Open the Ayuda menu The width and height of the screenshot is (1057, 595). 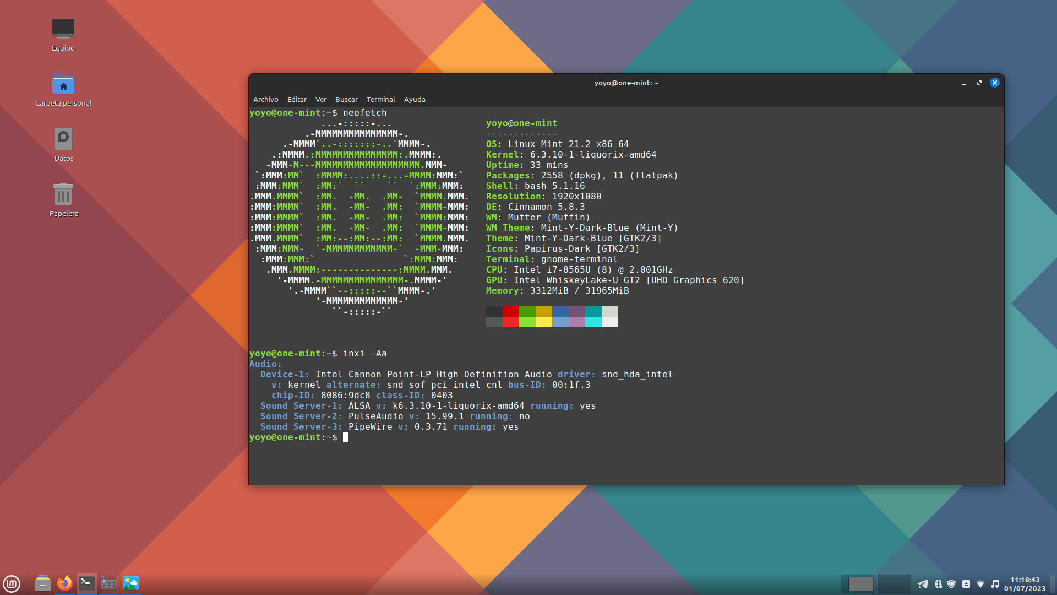pos(415,100)
